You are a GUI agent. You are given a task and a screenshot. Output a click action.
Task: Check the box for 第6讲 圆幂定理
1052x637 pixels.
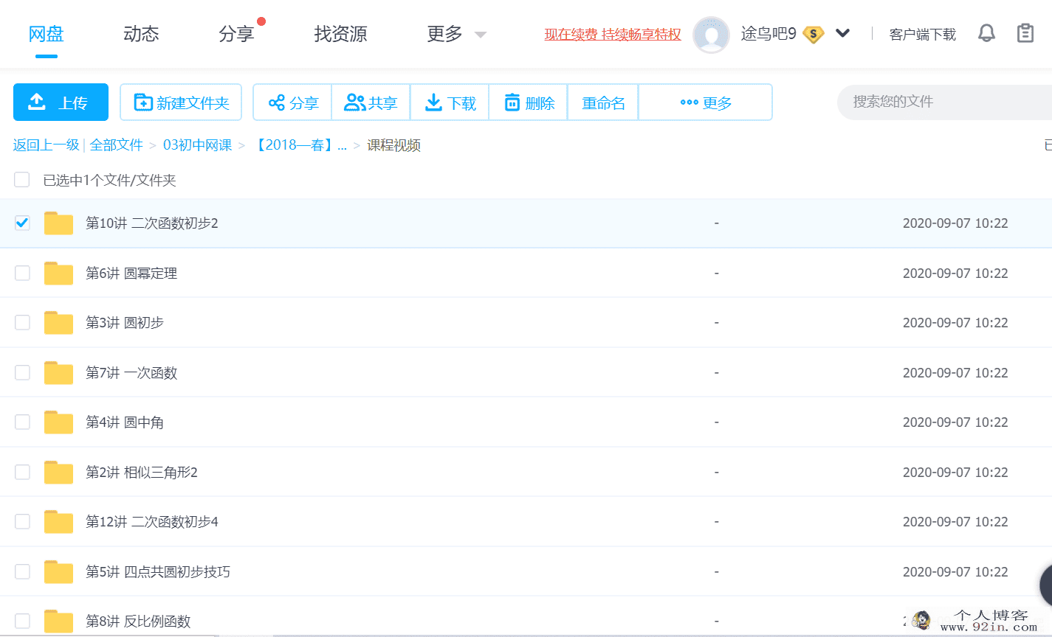(x=22, y=273)
